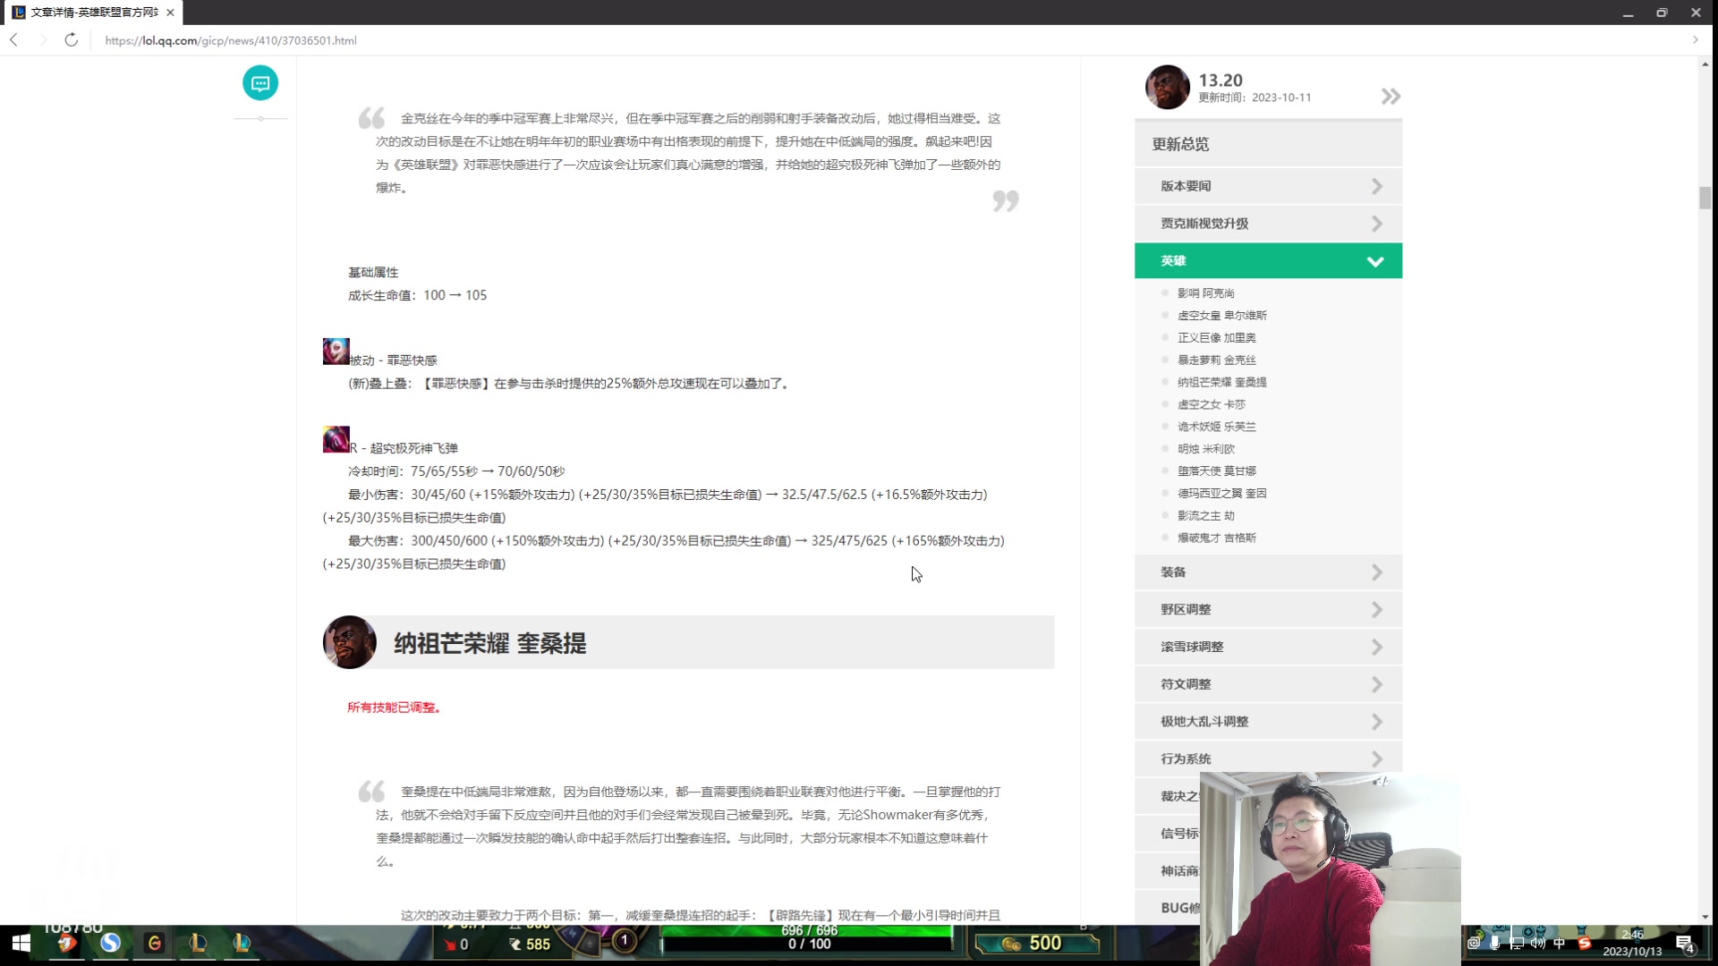
Task: Expand the 装备 section
Action: coord(1268,572)
